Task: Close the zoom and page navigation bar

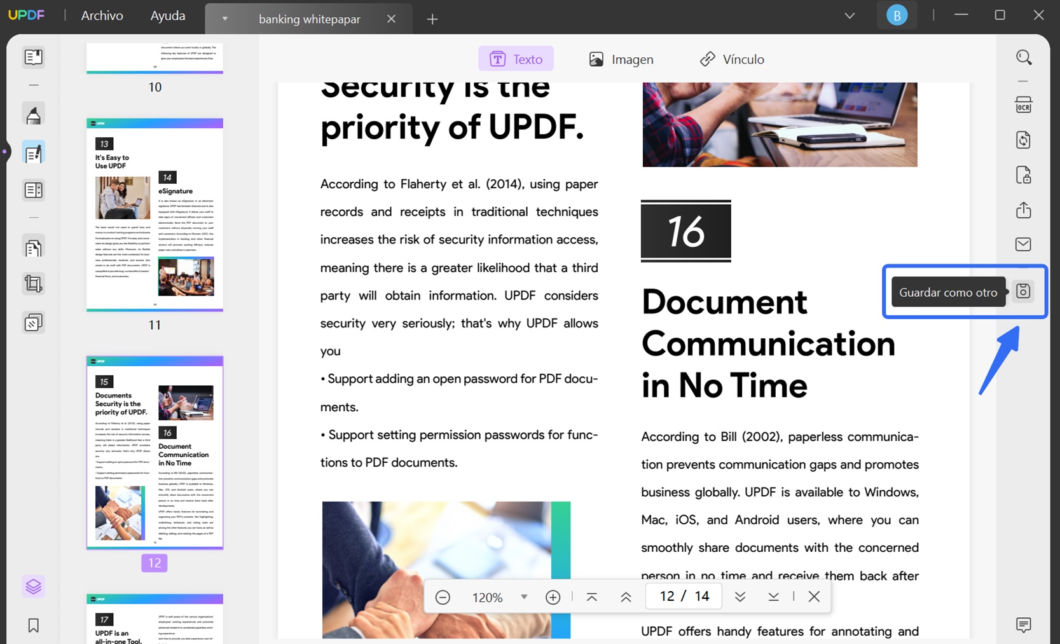Action: pos(814,596)
